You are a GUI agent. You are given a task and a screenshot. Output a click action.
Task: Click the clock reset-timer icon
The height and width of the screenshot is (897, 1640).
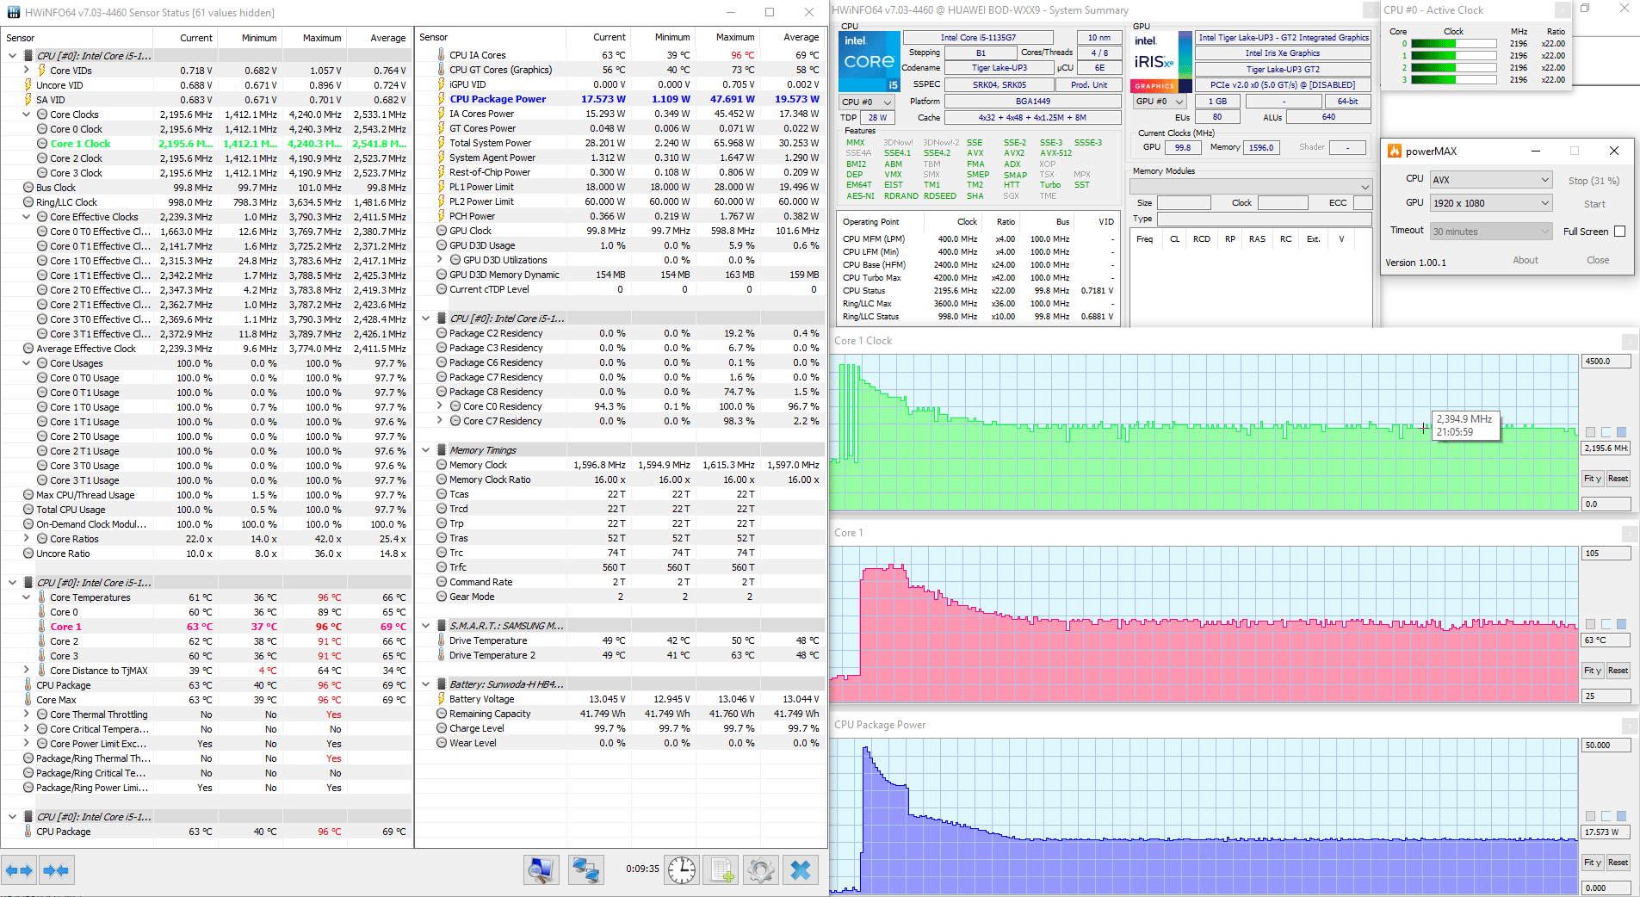pyautogui.click(x=682, y=870)
